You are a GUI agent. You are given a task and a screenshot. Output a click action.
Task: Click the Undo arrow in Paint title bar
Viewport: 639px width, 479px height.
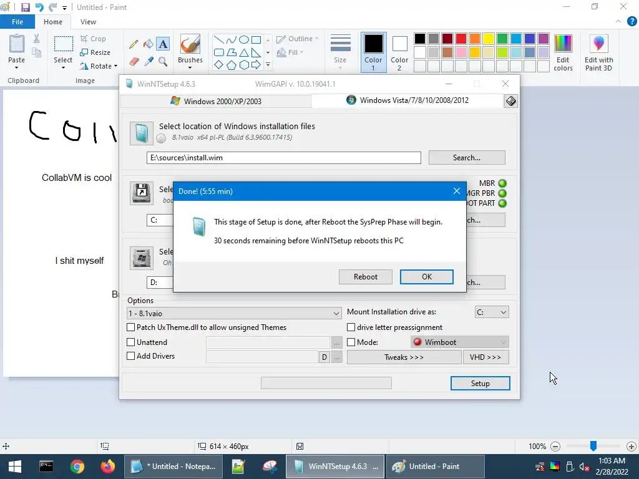(x=39, y=7)
